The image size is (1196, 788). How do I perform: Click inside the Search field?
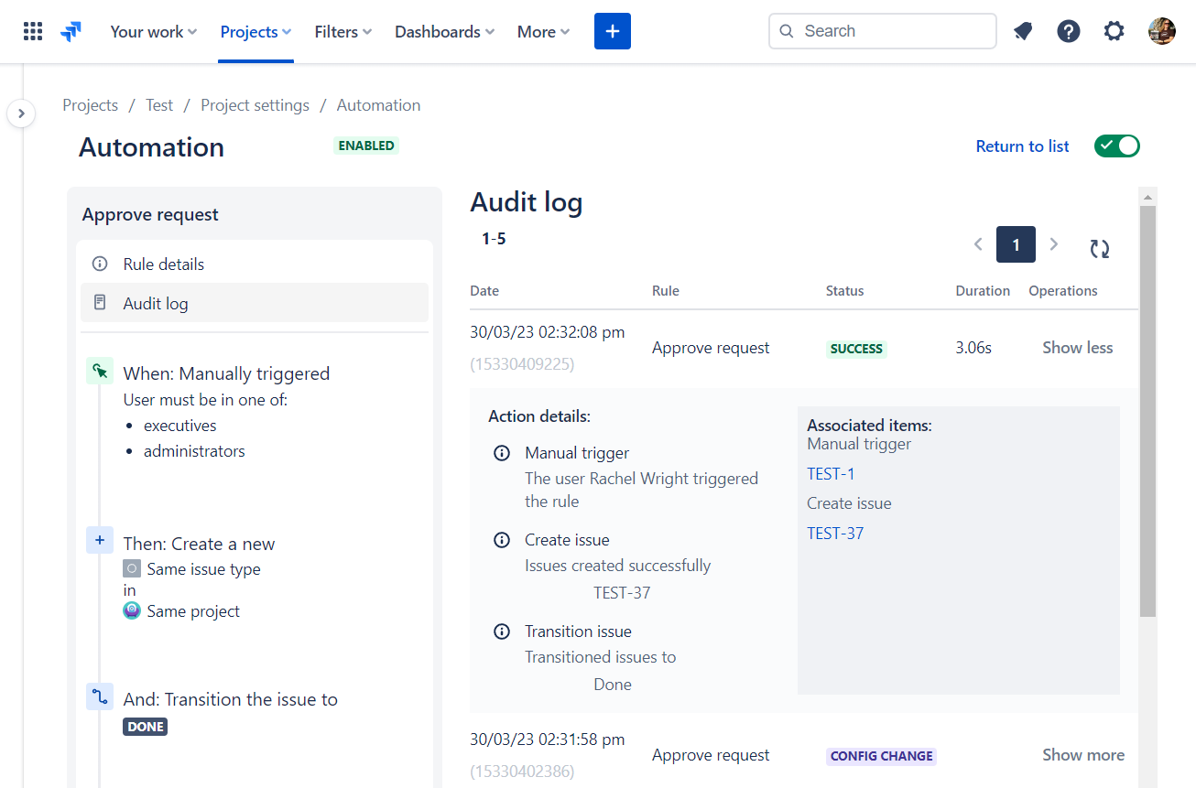(882, 30)
